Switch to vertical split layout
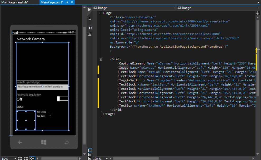Viewport: 261px width, 160px height. point(90,150)
